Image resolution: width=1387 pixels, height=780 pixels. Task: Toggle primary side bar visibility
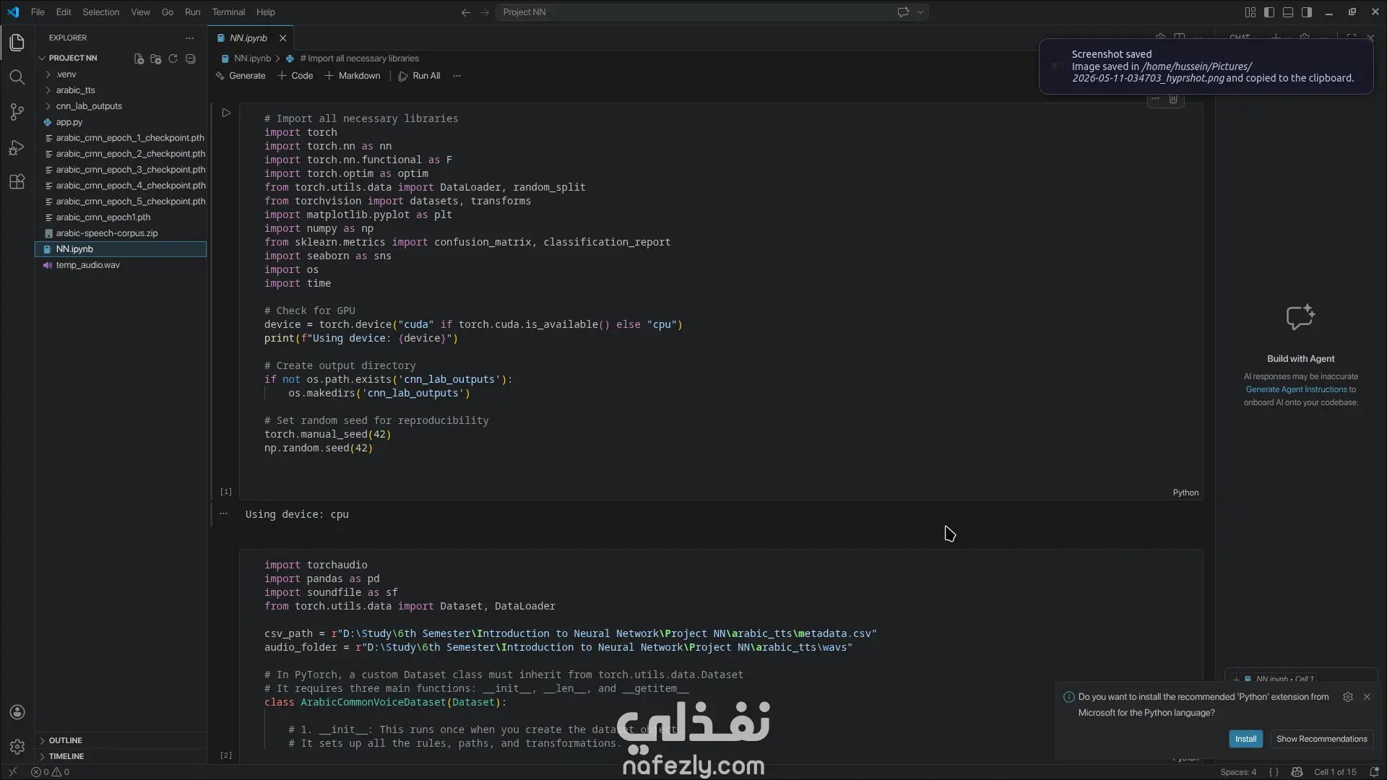(1269, 12)
